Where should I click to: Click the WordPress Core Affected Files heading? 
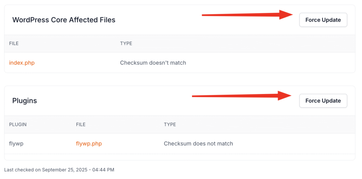(x=64, y=20)
